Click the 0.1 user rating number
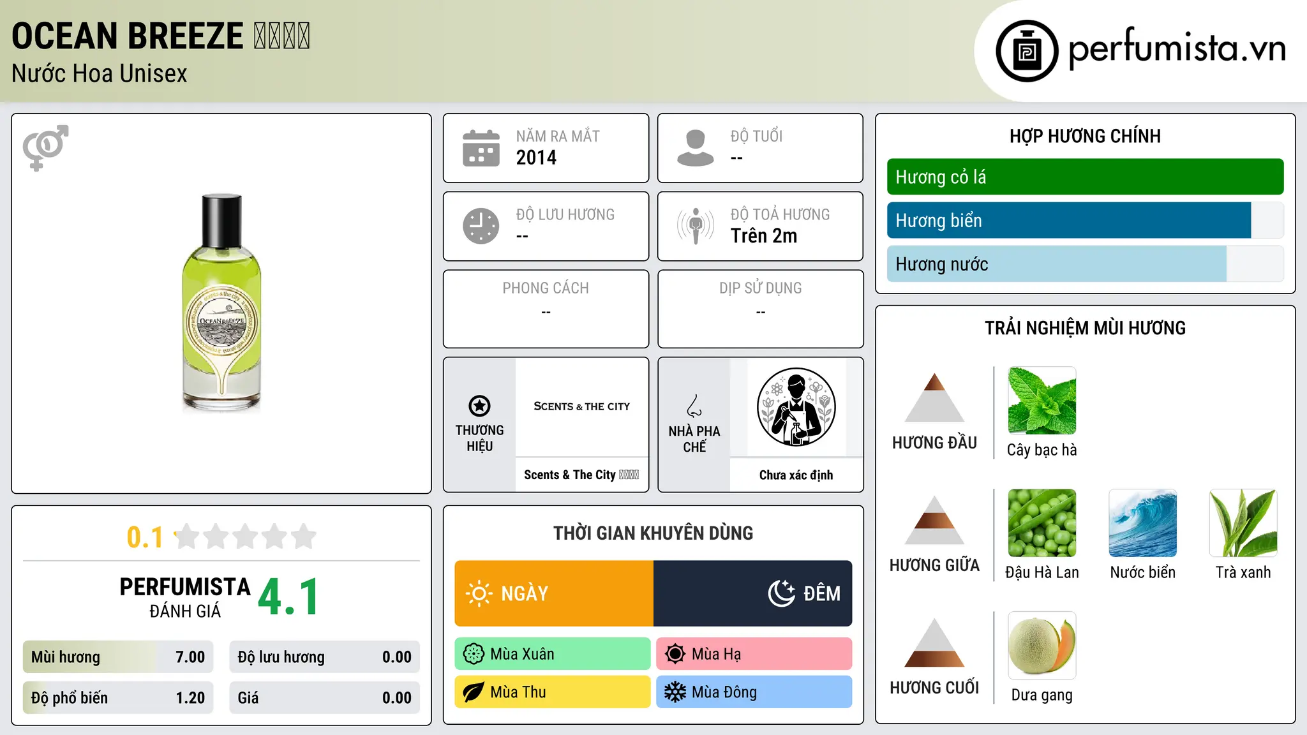The image size is (1307, 735). [145, 537]
